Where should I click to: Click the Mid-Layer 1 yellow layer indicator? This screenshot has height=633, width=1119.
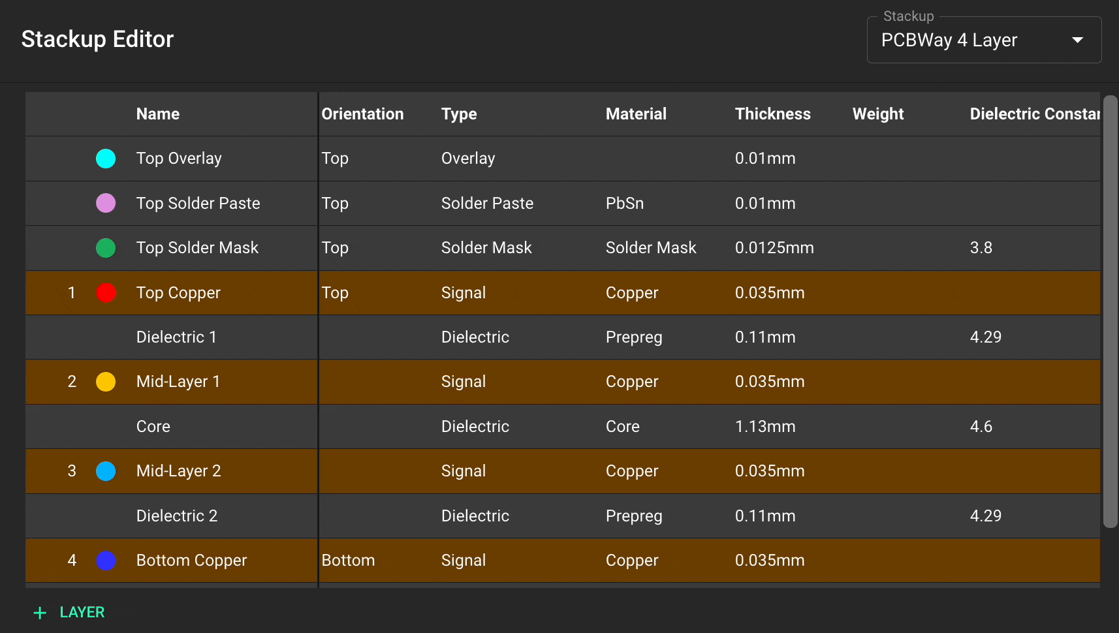coord(106,382)
